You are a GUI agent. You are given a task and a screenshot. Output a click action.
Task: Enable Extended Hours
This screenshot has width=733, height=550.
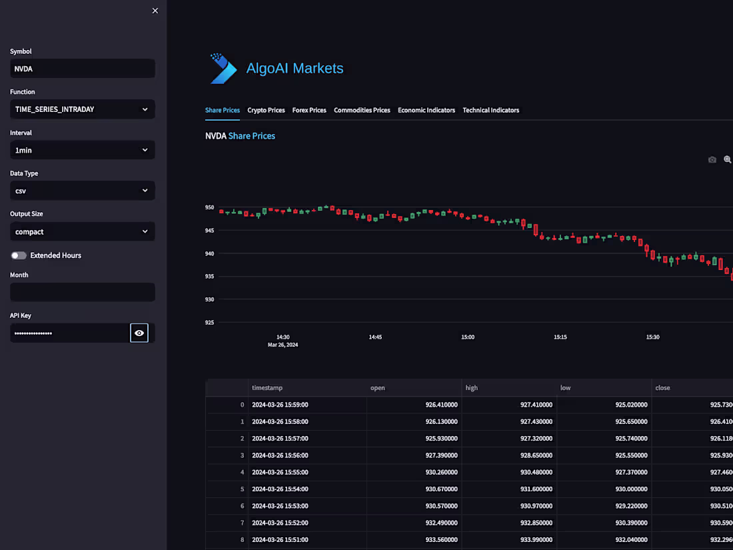click(x=19, y=255)
